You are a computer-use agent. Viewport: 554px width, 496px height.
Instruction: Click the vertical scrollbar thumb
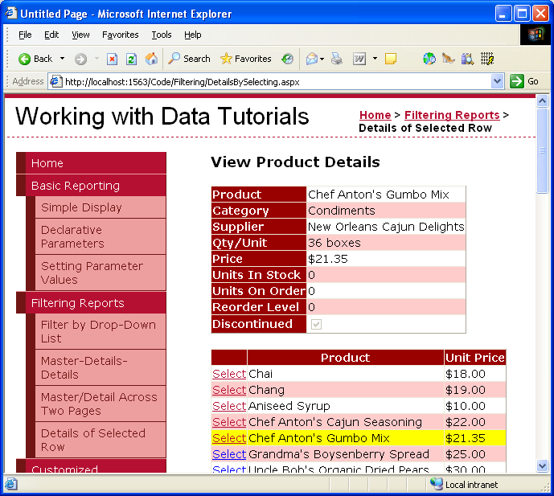(542, 149)
